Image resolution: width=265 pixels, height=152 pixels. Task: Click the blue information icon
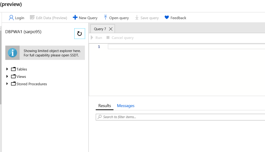(12, 53)
